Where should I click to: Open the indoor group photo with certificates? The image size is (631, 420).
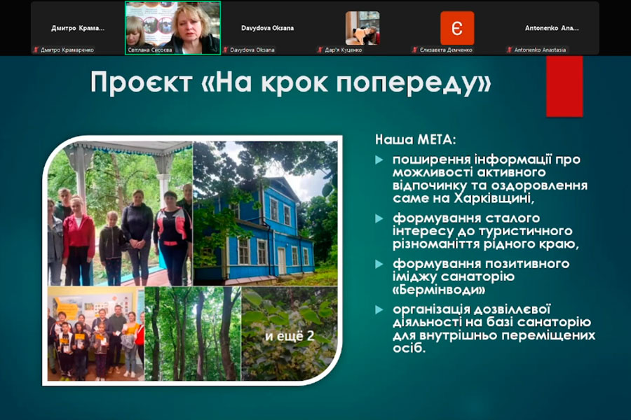(96, 334)
